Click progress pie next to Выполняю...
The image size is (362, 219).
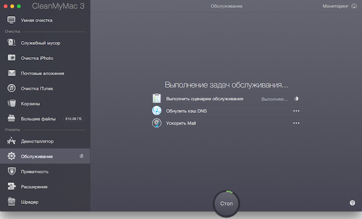tap(296, 99)
